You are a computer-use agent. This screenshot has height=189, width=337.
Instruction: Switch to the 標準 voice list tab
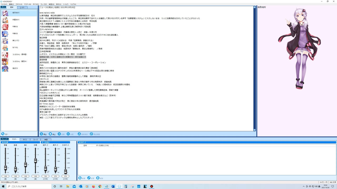coord(12,7)
